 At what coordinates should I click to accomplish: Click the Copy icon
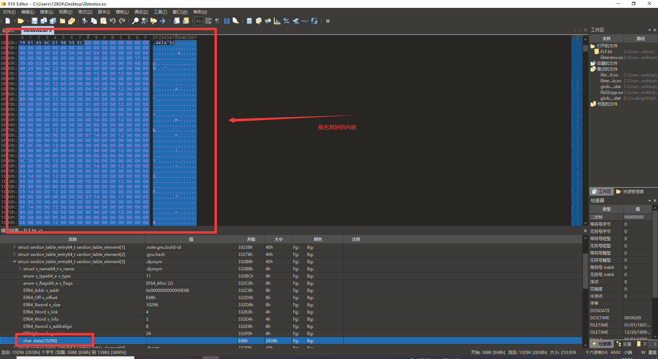pyautogui.click(x=94, y=21)
